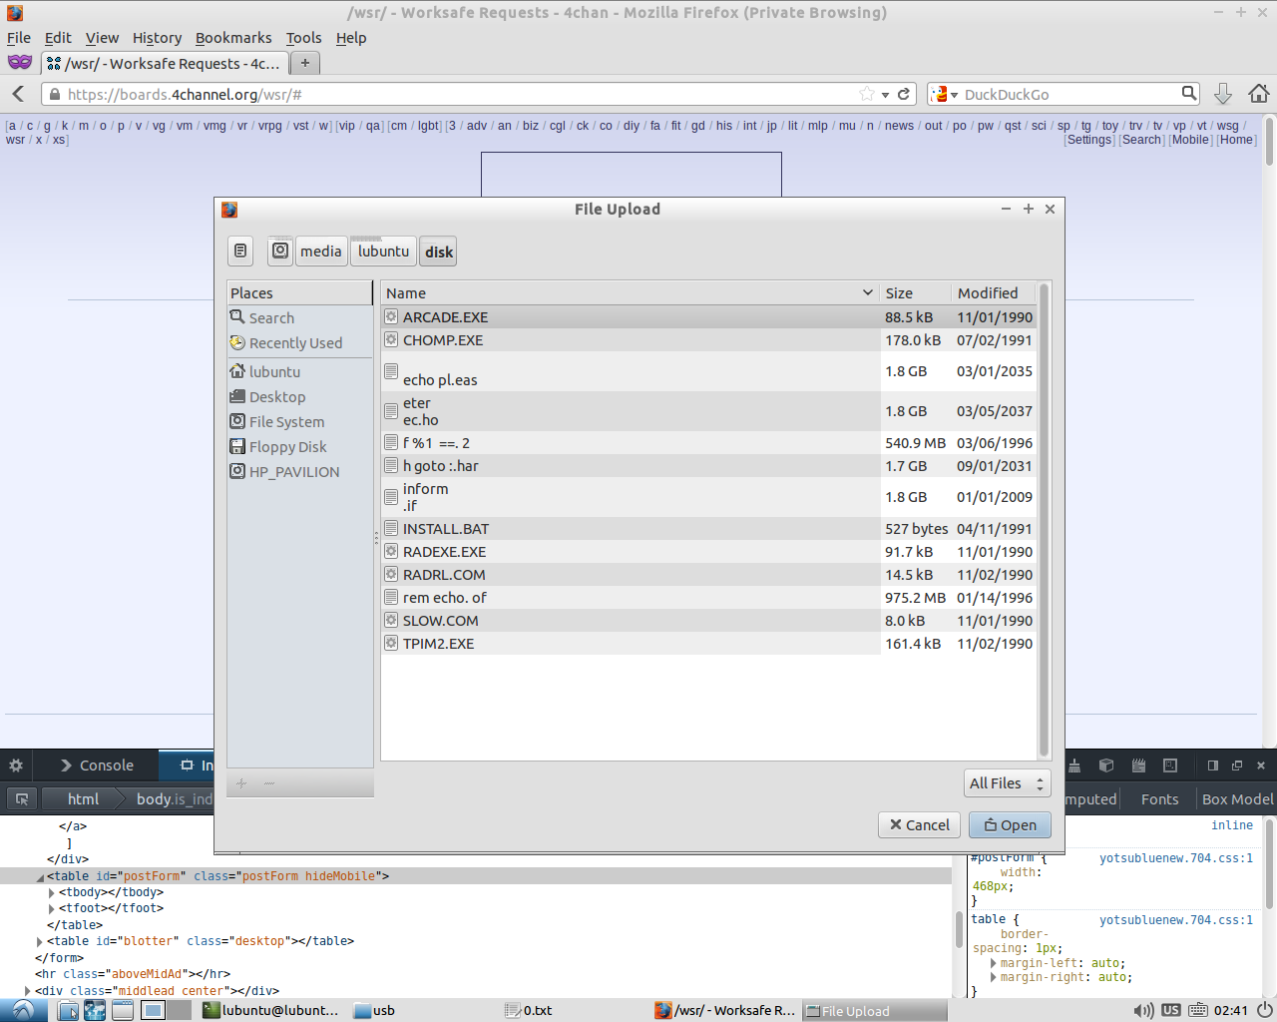Click the volume icon in system tray
1277x1022 pixels.
[1143, 1010]
